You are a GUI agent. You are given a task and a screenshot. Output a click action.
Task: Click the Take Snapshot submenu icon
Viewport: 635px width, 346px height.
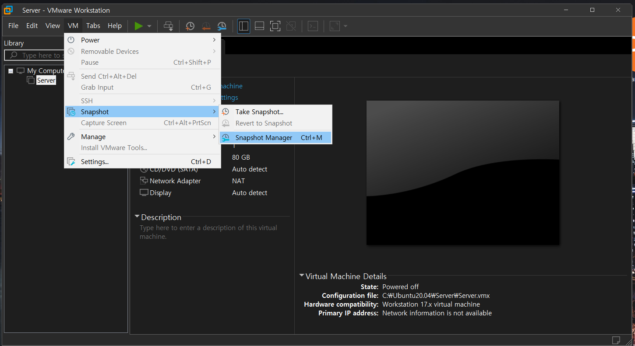click(226, 112)
